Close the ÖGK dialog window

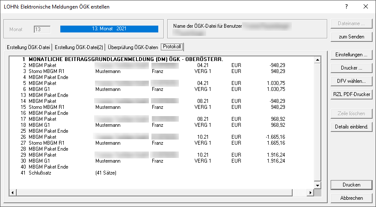(366, 6)
